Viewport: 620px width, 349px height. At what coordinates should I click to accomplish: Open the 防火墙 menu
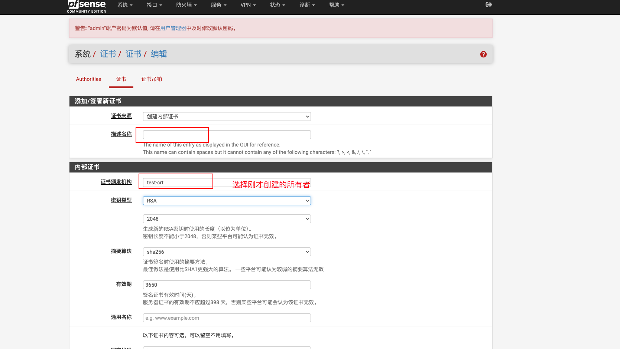pos(186,5)
